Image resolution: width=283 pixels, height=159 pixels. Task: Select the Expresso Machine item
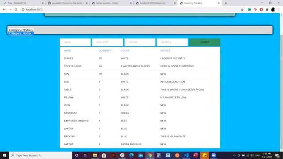click(76, 121)
